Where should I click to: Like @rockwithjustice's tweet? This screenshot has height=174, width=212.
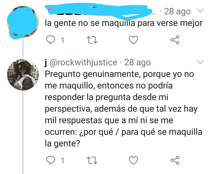[134, 160]
